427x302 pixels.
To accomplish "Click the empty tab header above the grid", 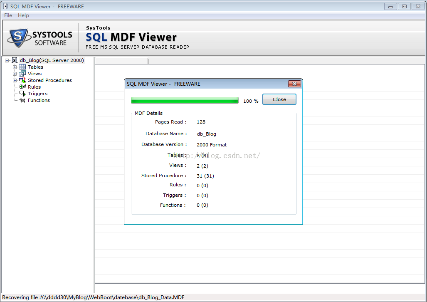I will (x=121, y=61).
